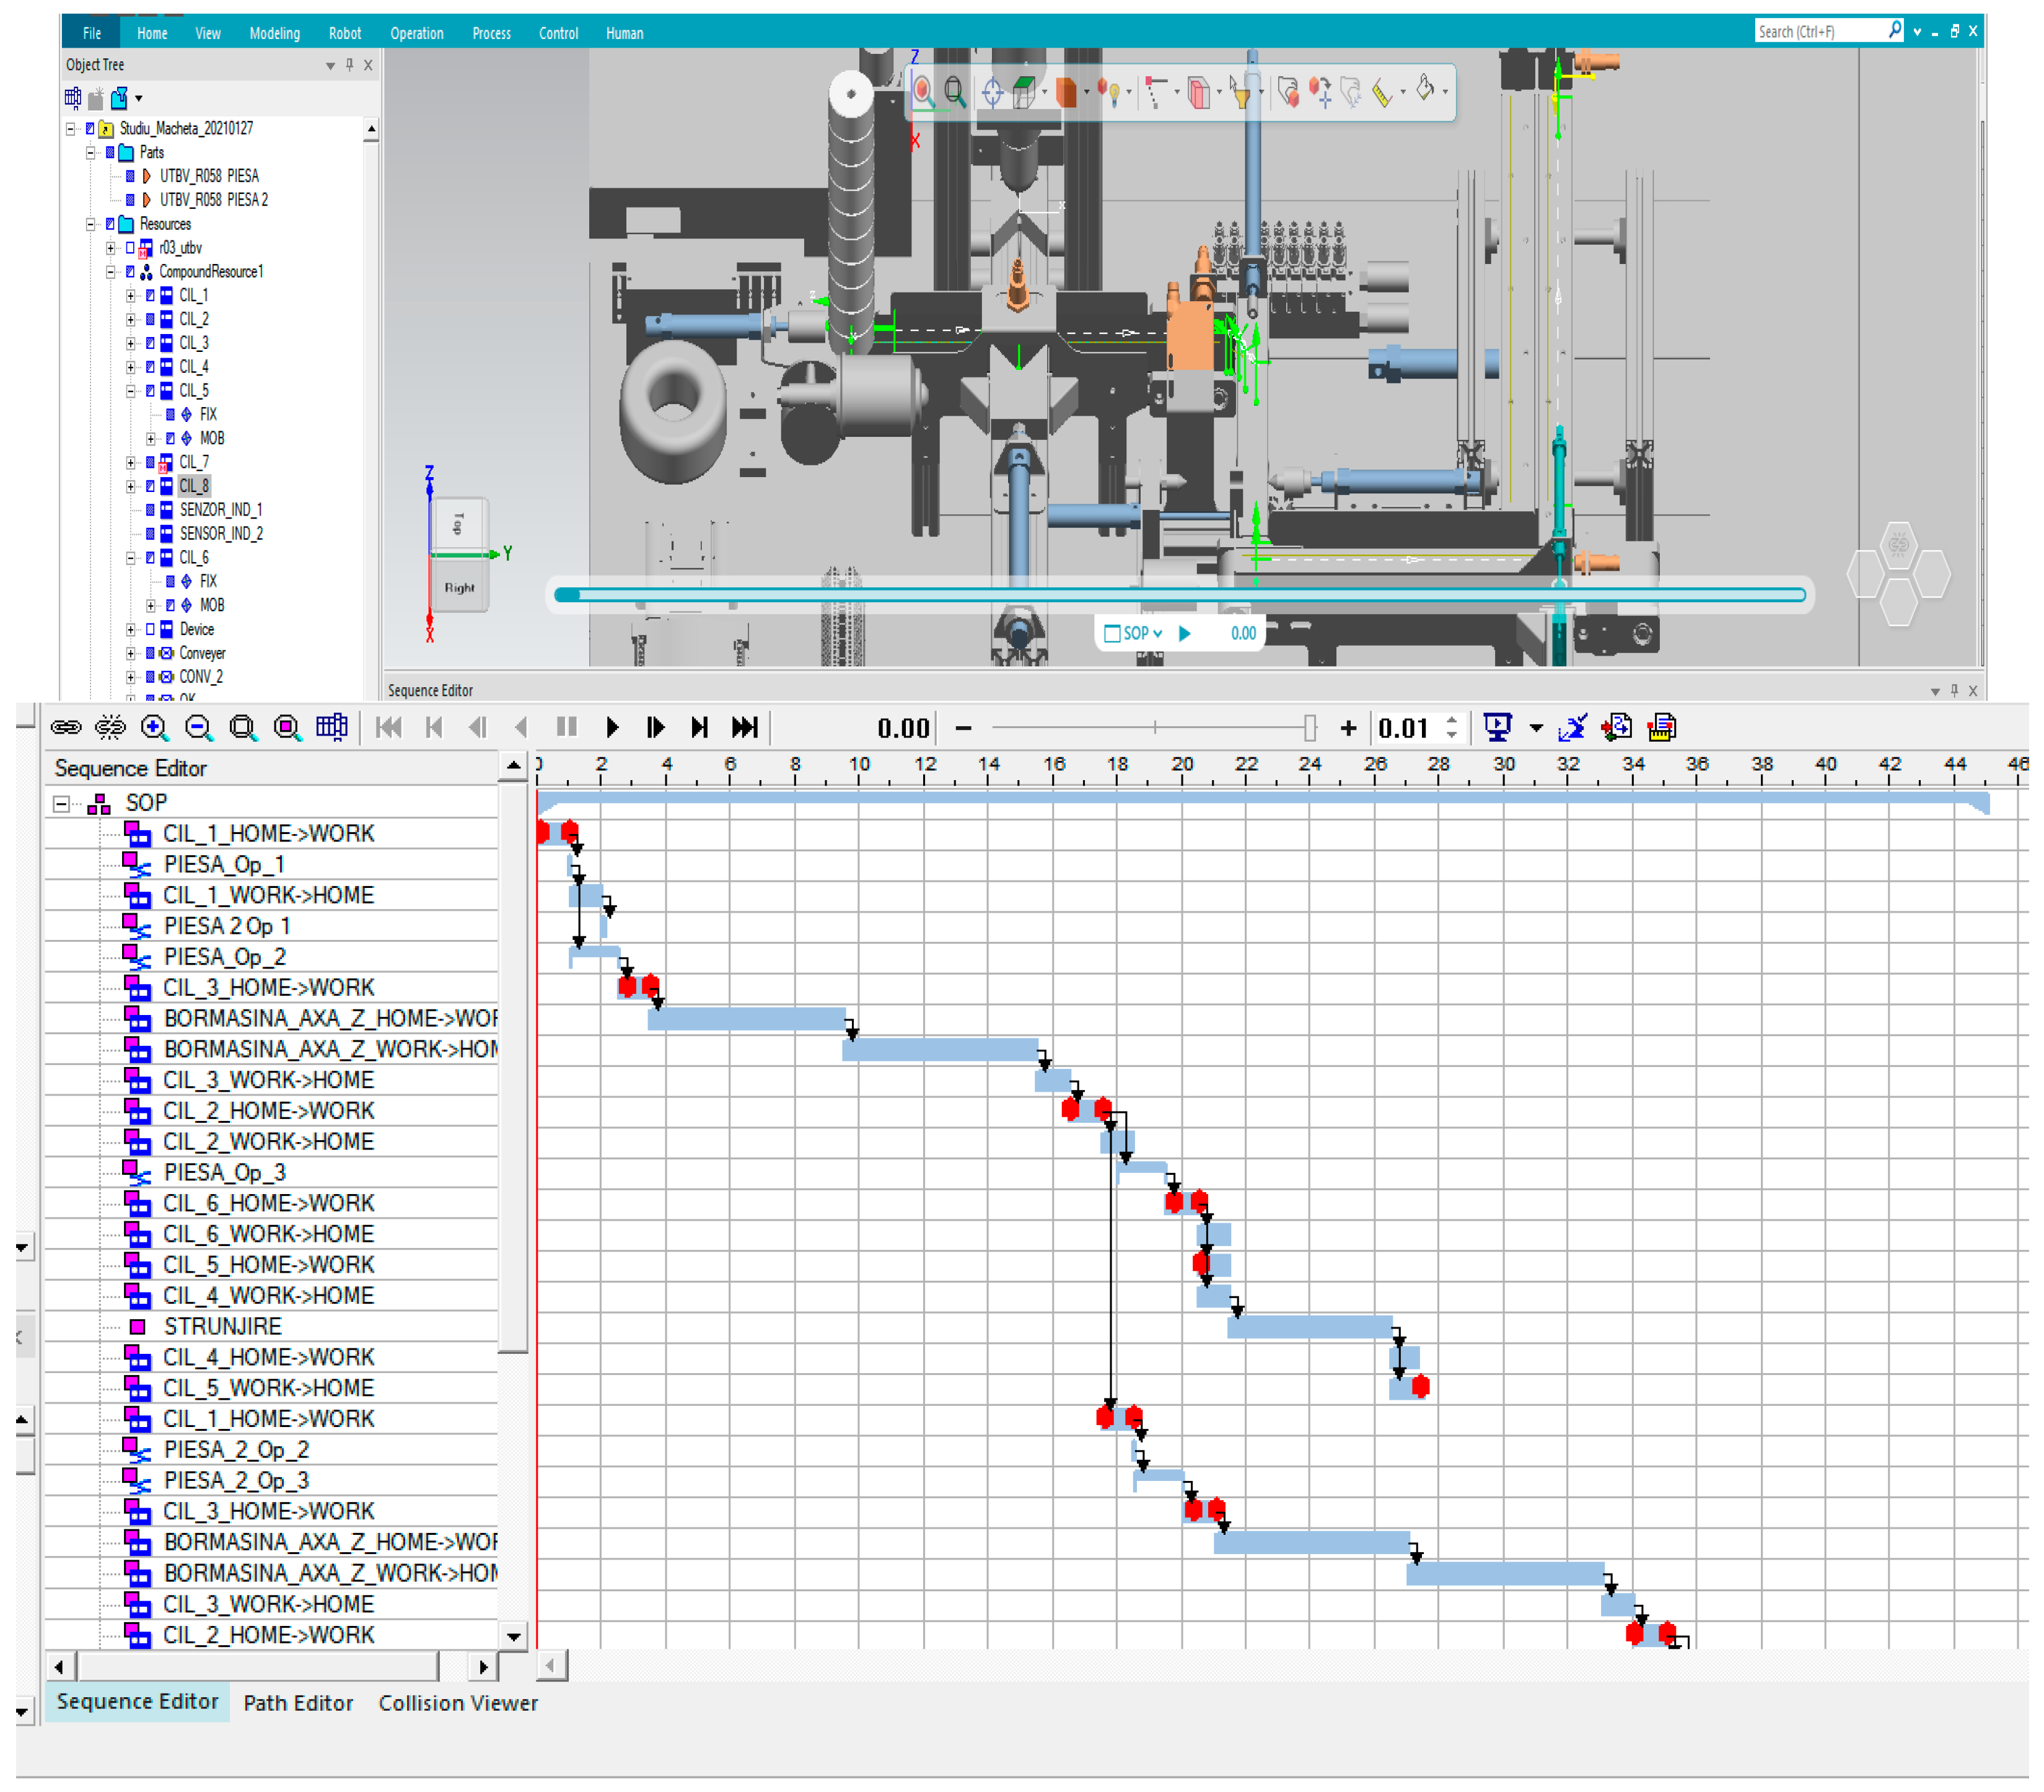This screenshot has width=2044, height=1792.
Task: Expand the CIL_7 tree node
Action: [131, 463]
